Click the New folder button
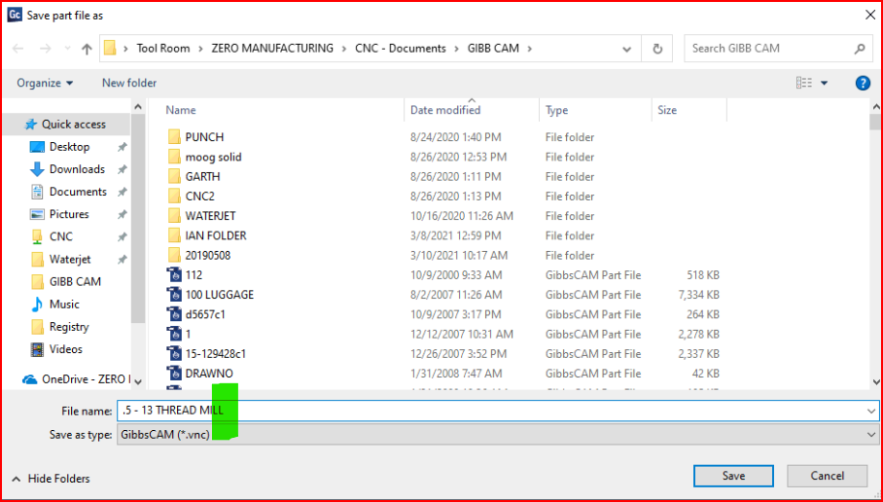 click(129, 84)
